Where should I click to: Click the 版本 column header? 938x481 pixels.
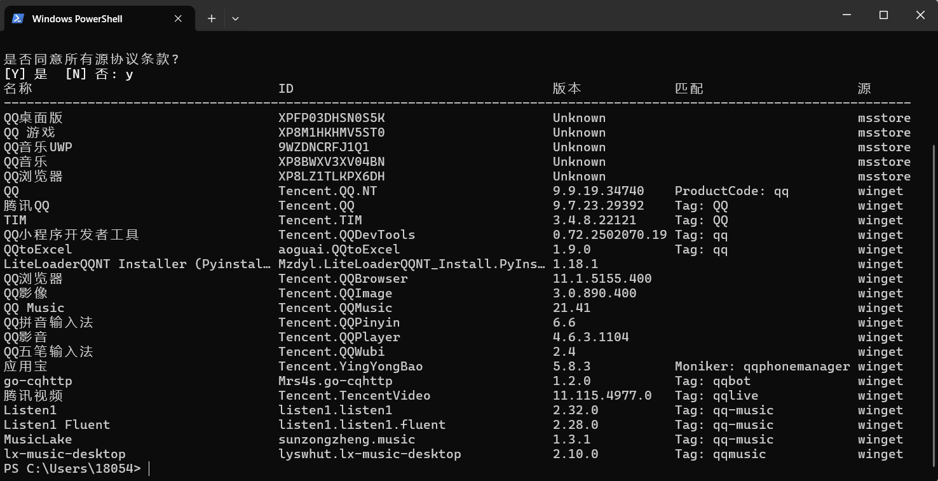click(x=567, y=88)
